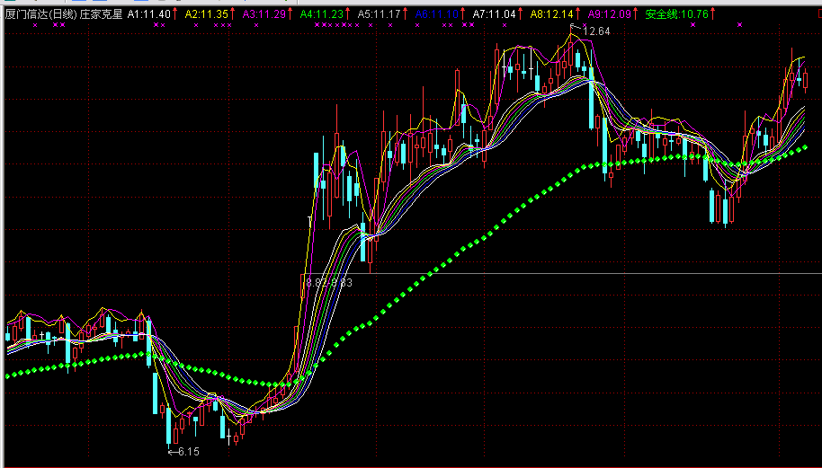Click the yellow A8:12.14 legend label
The width and height of the screenshot is (822, 468).
550,15
